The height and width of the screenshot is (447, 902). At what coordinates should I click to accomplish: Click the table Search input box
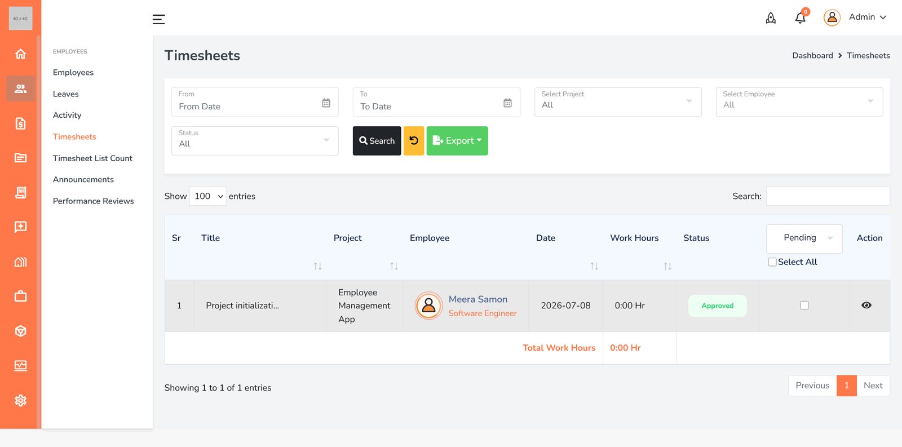click(828, 196)
